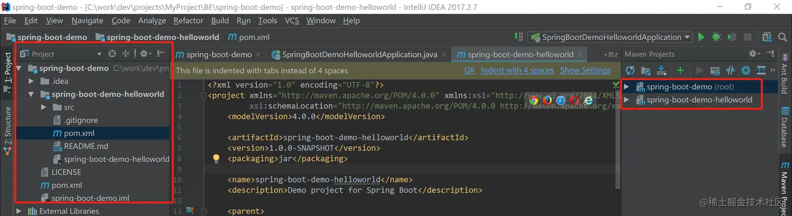Open the File menu
Screen dimensions: 792x216
click(10, 20)
